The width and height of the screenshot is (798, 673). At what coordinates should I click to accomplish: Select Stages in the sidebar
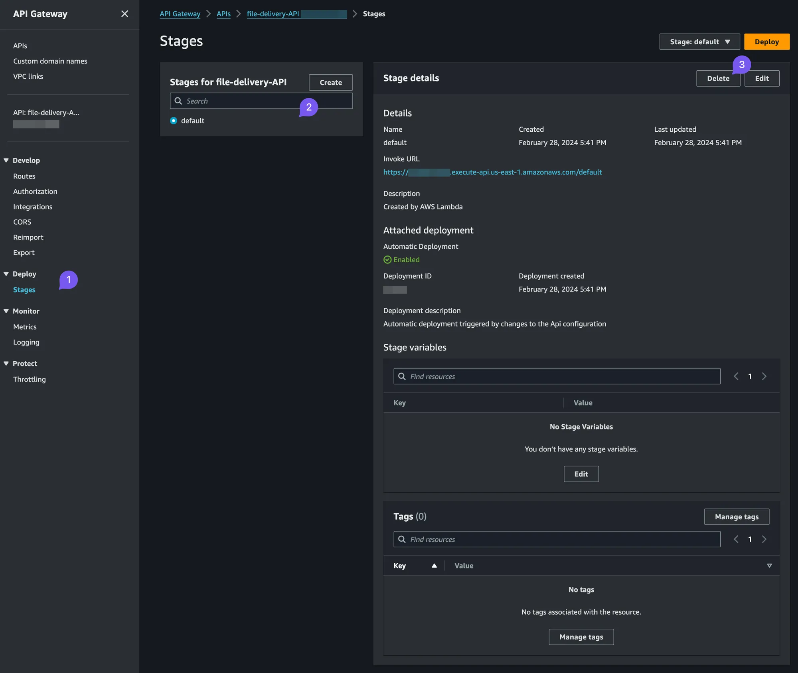point(24,290)
